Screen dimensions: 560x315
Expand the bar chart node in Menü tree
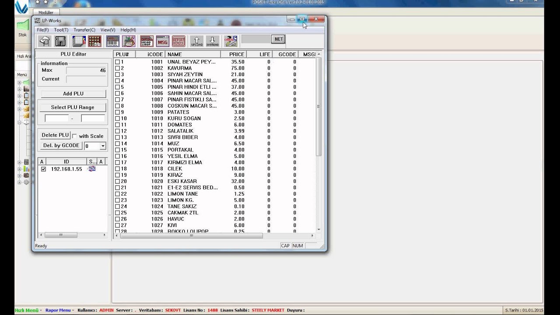[x=19, y=169]
